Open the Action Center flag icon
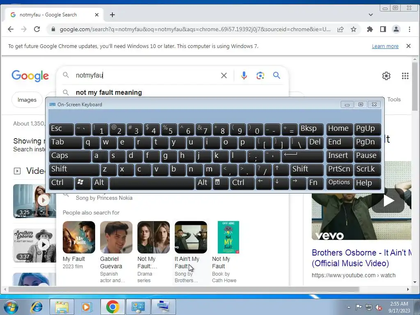420x315 pixels. (358, 307)
